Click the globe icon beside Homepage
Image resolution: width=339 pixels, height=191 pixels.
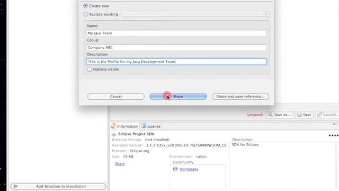point(175,169)
